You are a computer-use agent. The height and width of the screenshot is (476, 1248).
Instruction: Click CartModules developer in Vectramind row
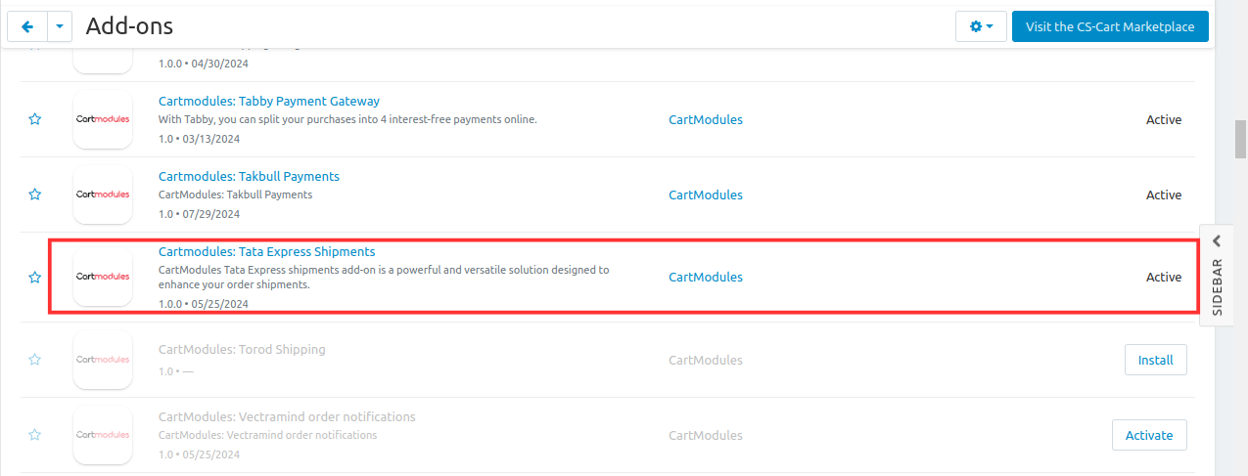coord(706,435)
